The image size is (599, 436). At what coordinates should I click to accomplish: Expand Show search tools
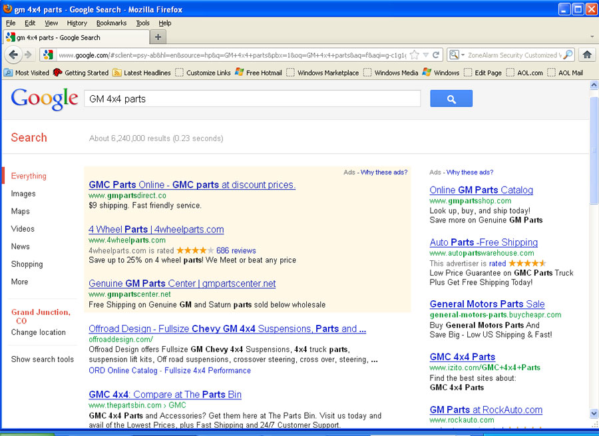[x=43, y=359]
